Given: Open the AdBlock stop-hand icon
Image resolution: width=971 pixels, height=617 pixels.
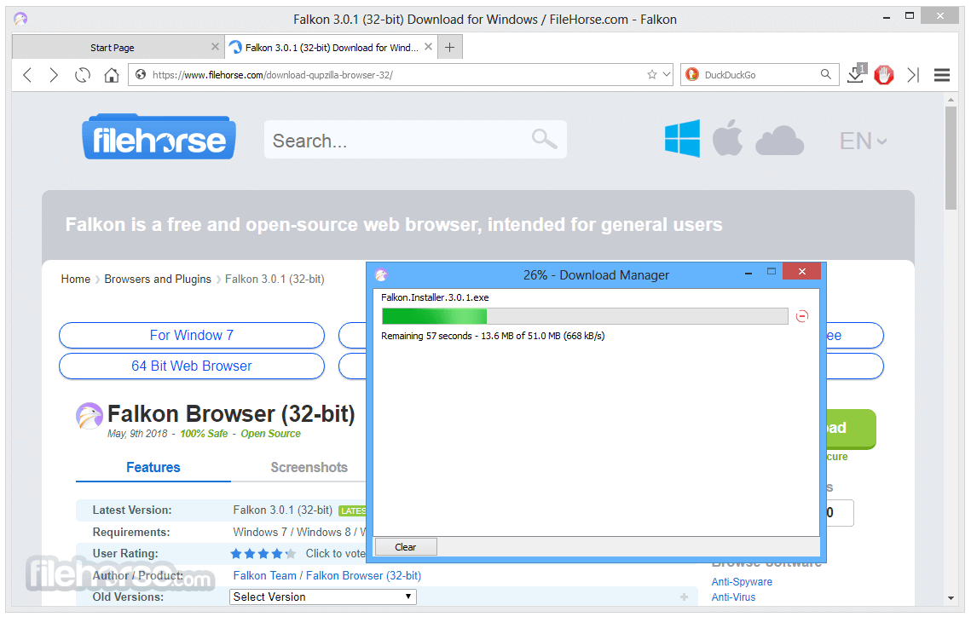Looking at the screenshot, I should [x=884, y=75].
